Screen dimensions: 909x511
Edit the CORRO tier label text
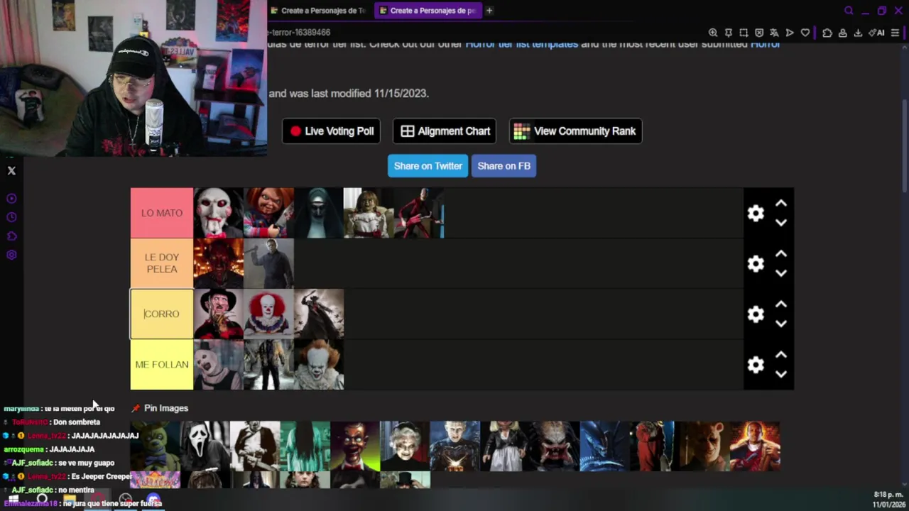click(x=162, y=314)
